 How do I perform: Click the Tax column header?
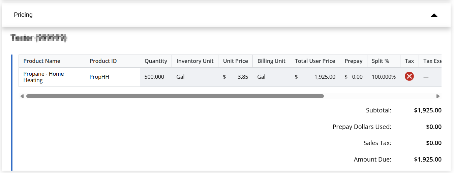(x=409, y=61)
